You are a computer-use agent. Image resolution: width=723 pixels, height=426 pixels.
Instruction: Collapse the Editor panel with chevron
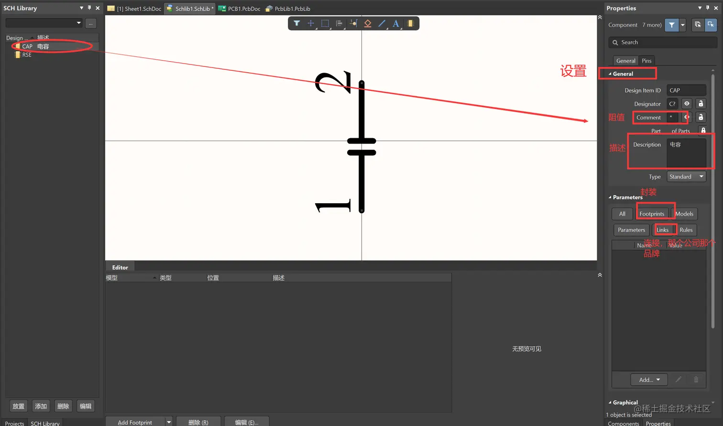[x=600, y=275]
